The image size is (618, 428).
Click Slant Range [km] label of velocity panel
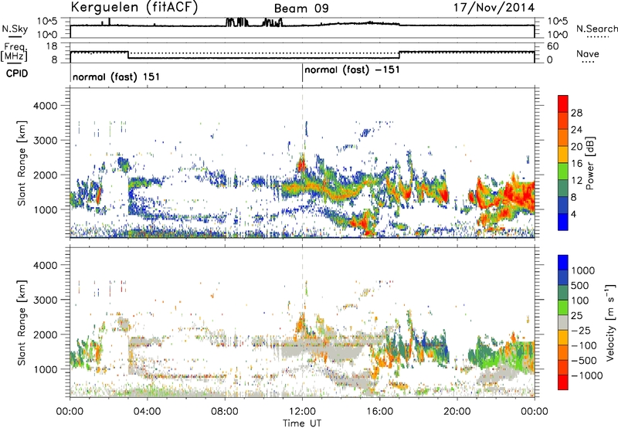point(22,323)
